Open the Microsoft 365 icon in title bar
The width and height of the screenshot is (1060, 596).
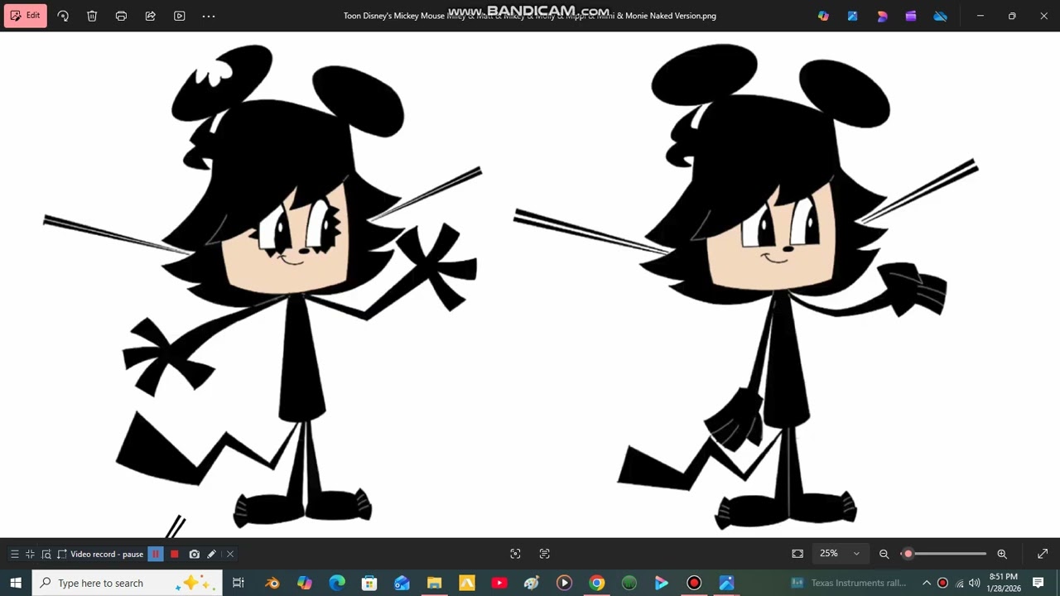coord(882,16)
